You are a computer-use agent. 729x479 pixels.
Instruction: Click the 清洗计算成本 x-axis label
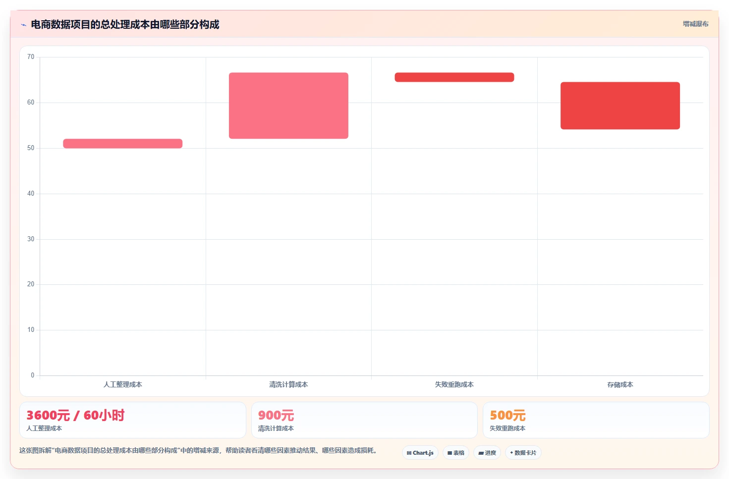click(288, 384)
